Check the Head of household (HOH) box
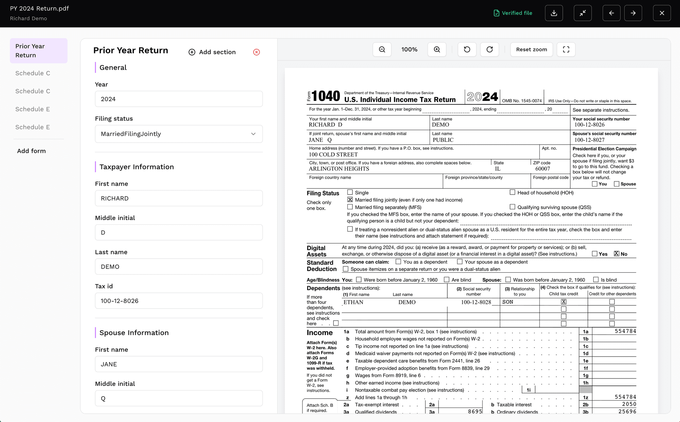Viewport: 680px width, 422px height. coord(512,192)
